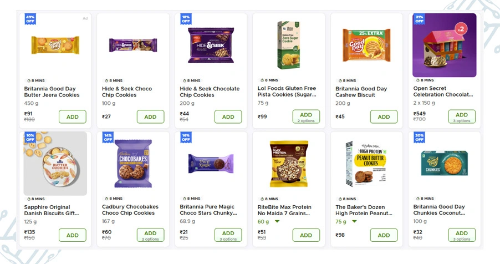Add Hide & Seek Choco Chip Cookies 100 g
Screen dimensions: 500x264
(150, 117)
